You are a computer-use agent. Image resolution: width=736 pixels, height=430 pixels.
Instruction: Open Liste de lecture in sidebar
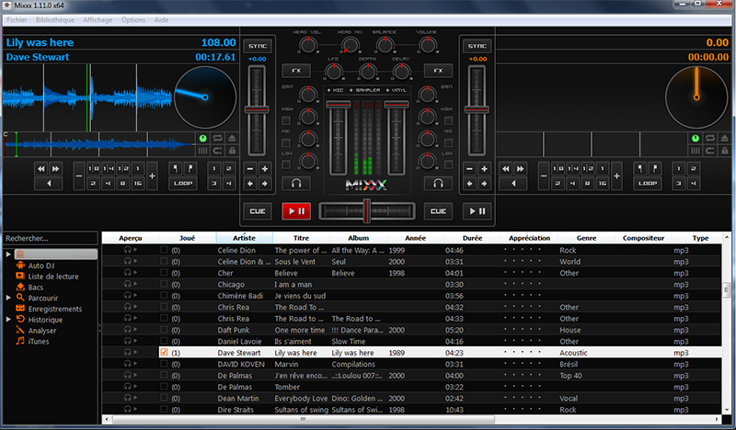pos(53,277)
